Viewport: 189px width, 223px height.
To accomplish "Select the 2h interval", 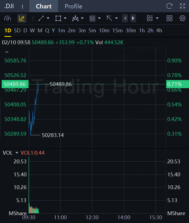I will [150, 31].
